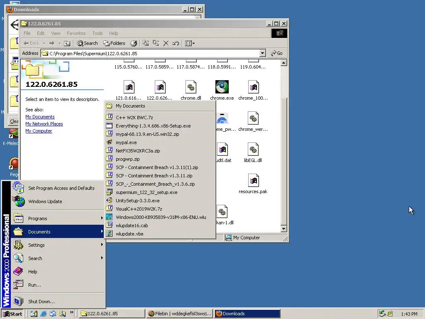
Task: Open the Search pane in Explorer toolbar
Action: (87, 43)
